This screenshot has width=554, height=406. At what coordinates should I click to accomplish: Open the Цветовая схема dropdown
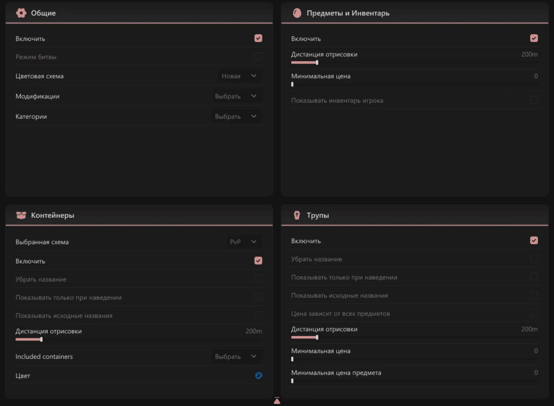pos(239,76)
